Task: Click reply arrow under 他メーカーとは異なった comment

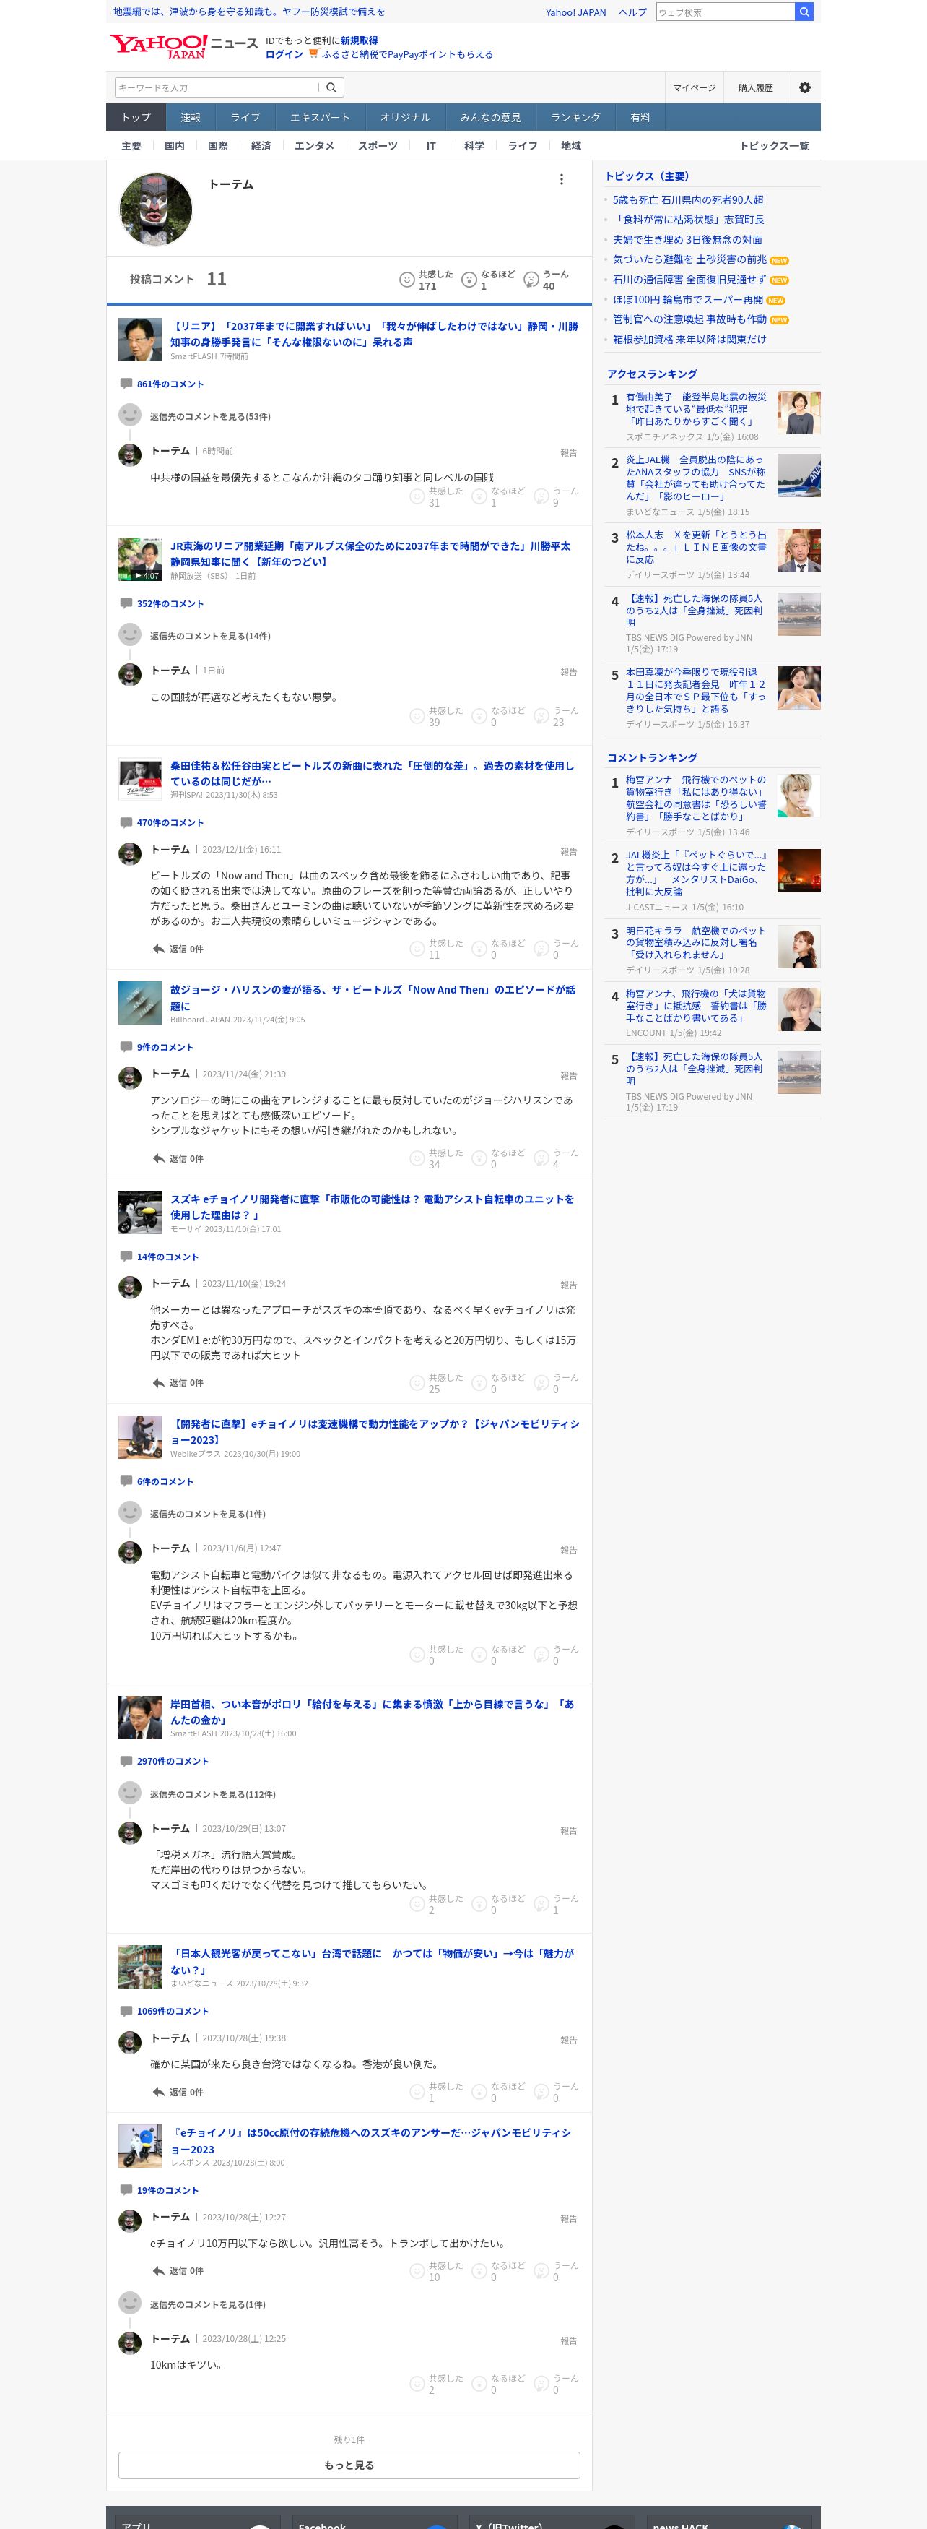Action: click(158, 1382)
